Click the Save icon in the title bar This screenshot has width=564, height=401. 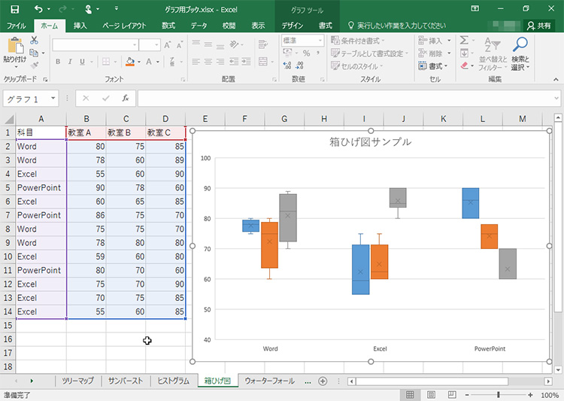(x=15, y=9)
